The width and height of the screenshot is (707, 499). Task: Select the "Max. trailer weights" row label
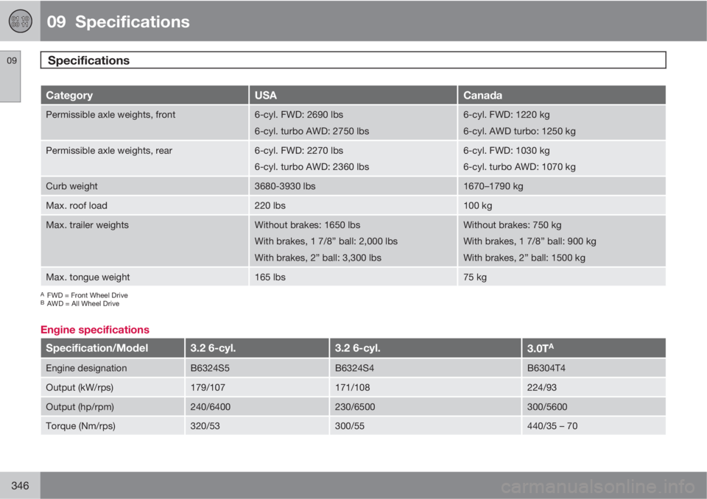[x=87, y=225]
